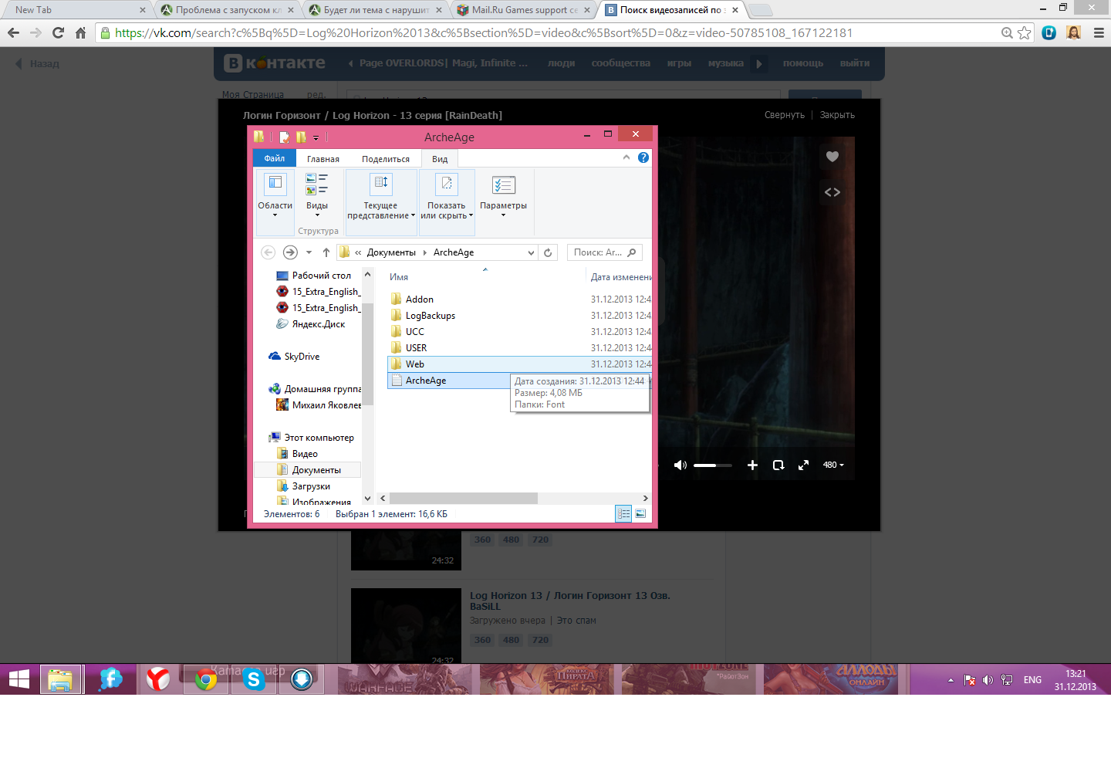Open the 480 video quality dropdown
The height and width of the screenshot is (775, 1111).
(x=833, y=465)
